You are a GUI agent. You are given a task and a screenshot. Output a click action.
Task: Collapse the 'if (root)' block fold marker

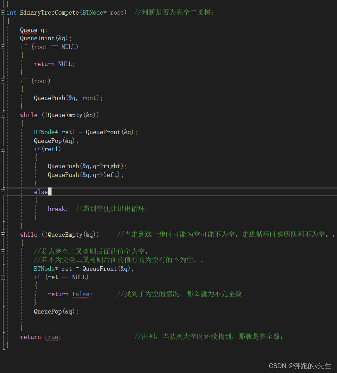click(x=3, y=81)
